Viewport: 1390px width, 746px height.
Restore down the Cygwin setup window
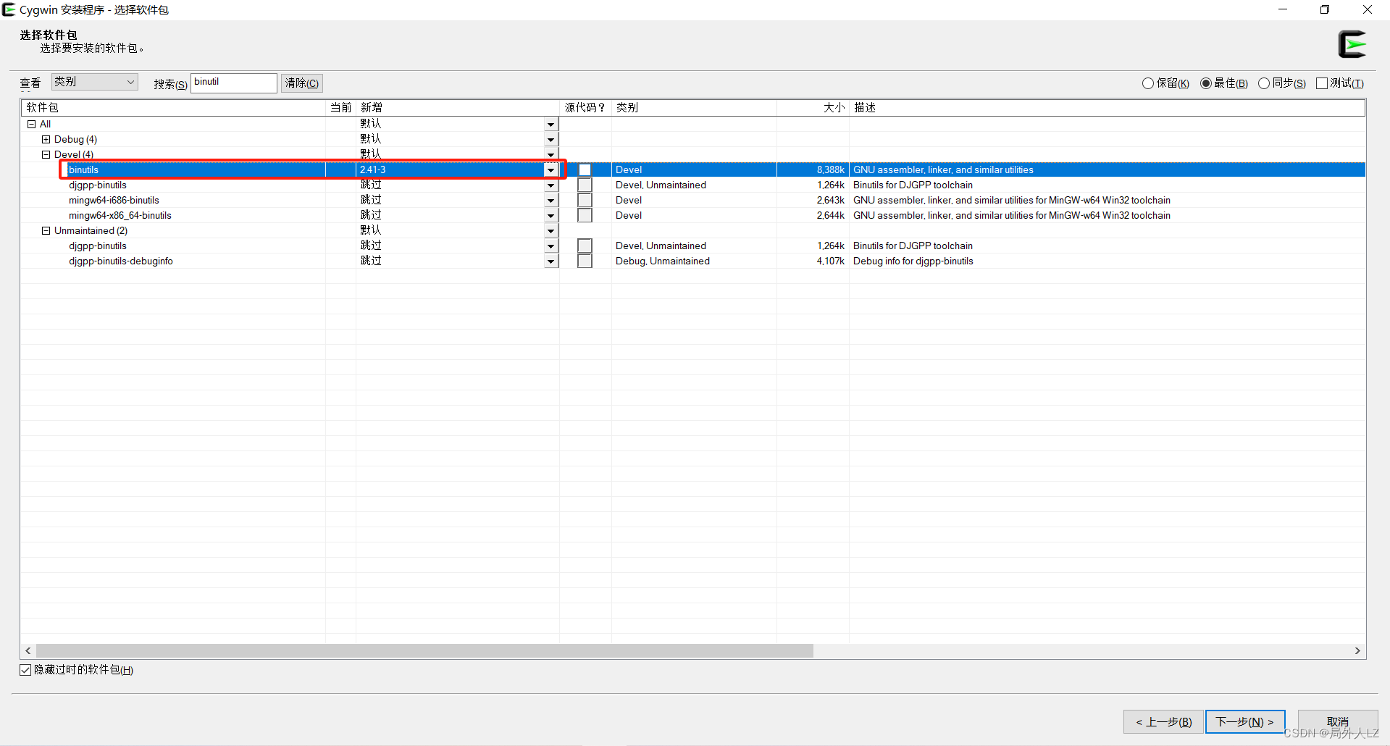tap(1325, 9)
